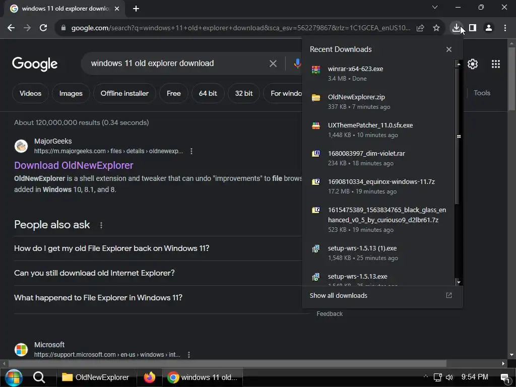Open the notification center icon
516x387 pixels.
(505, 378)
